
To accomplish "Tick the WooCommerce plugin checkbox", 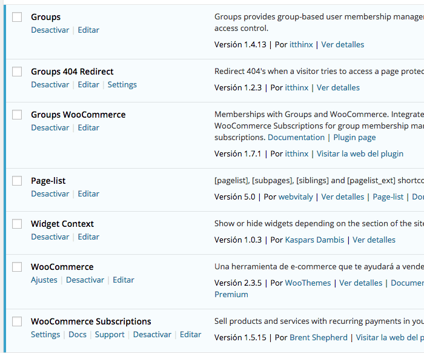I will (x=17, y=267).
